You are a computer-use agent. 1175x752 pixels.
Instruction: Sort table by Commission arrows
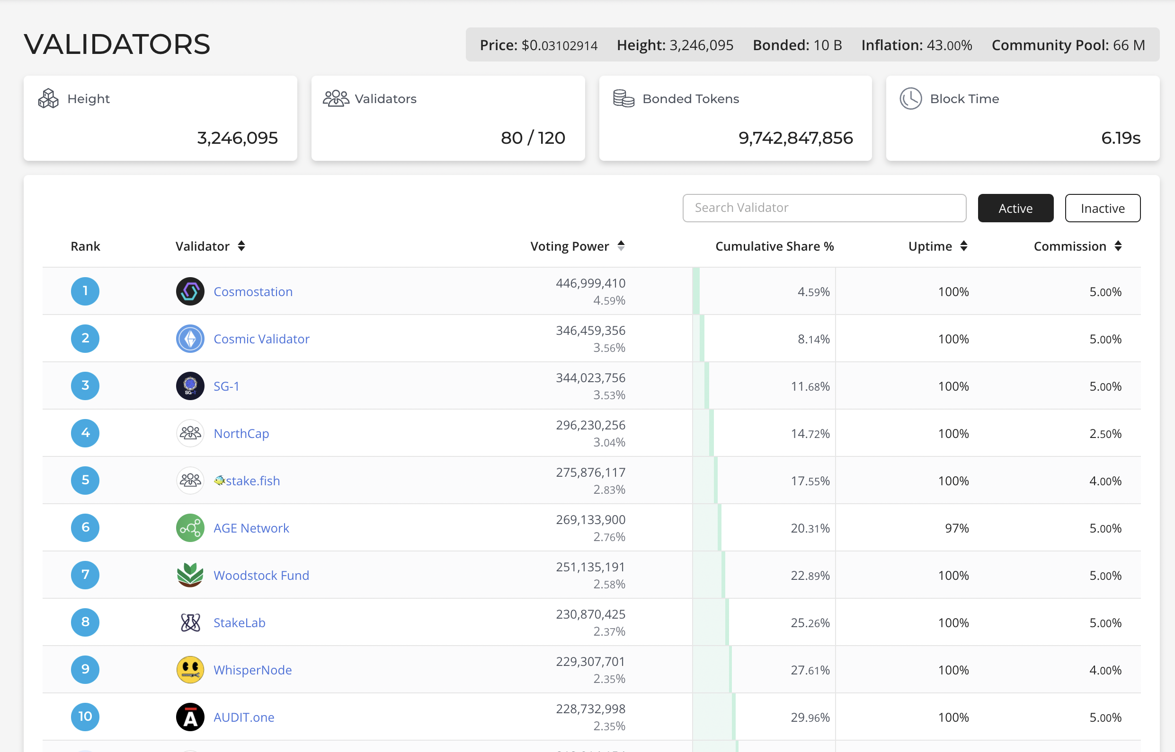point(1118,246)
